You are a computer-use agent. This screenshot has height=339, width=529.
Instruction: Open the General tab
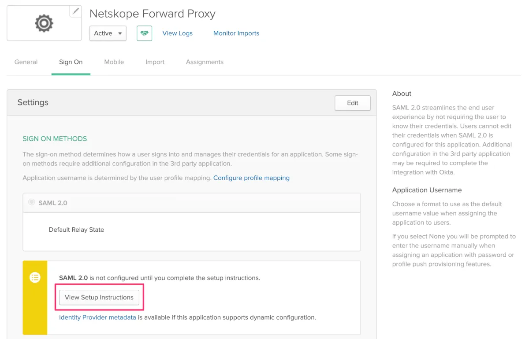(x=26, y=62)
